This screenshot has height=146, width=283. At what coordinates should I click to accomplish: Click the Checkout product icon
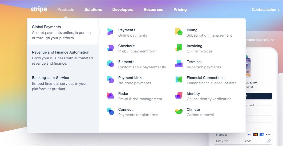point(110,48)
